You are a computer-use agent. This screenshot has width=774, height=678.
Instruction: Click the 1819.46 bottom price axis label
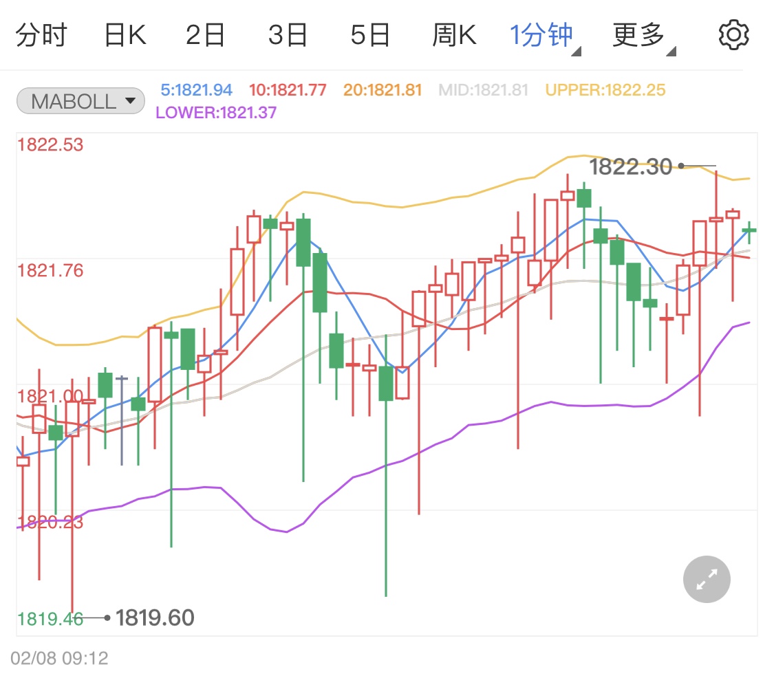click(x=50, y=620)
